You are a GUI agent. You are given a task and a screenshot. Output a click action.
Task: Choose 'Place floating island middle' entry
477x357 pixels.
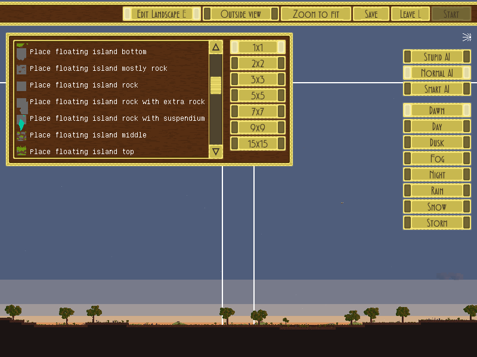(x=88, y=135)
